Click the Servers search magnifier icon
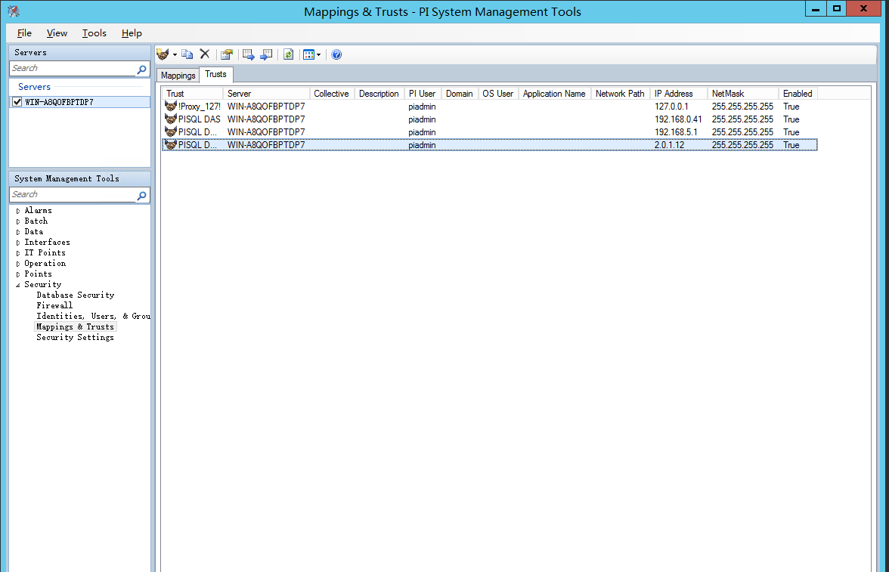889x572 pixels. (x=142, y=70)
